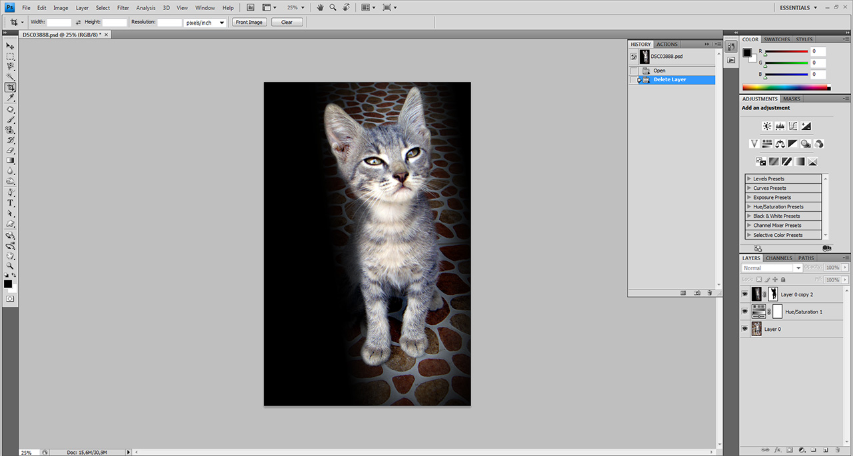The image size is (853, 456).
Task: Add a Brightness/Contrast adjustment
Action: click(767, 126)
